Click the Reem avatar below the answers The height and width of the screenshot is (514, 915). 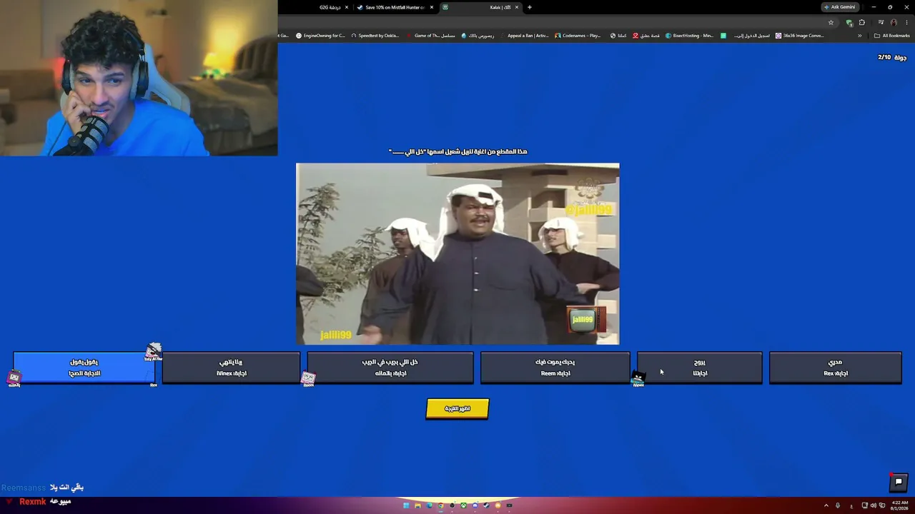(308, 378)
